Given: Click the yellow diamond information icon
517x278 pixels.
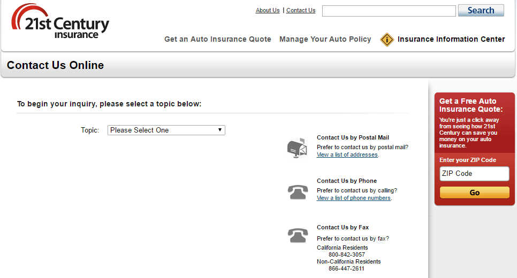Looking at the screenshot, I should coord(387,40).
